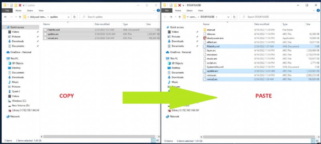The height and width of the screenshot is (144, 321).
Task: Switch to the large icons view in the DOUKYUUSEI window
Action: point(317,141)
